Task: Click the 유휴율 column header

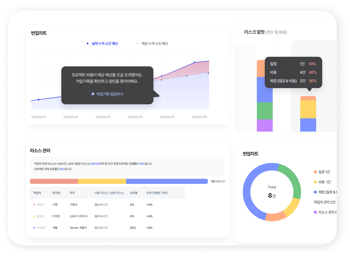Action: click(134, 193)
